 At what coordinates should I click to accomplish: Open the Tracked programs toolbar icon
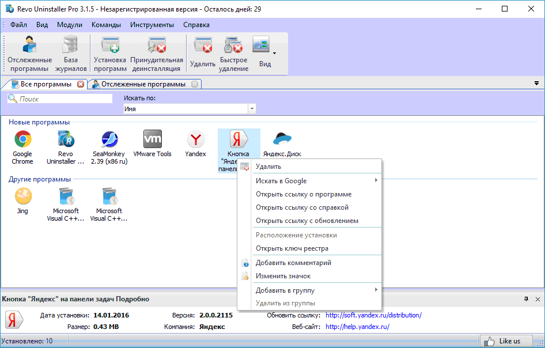29,54
